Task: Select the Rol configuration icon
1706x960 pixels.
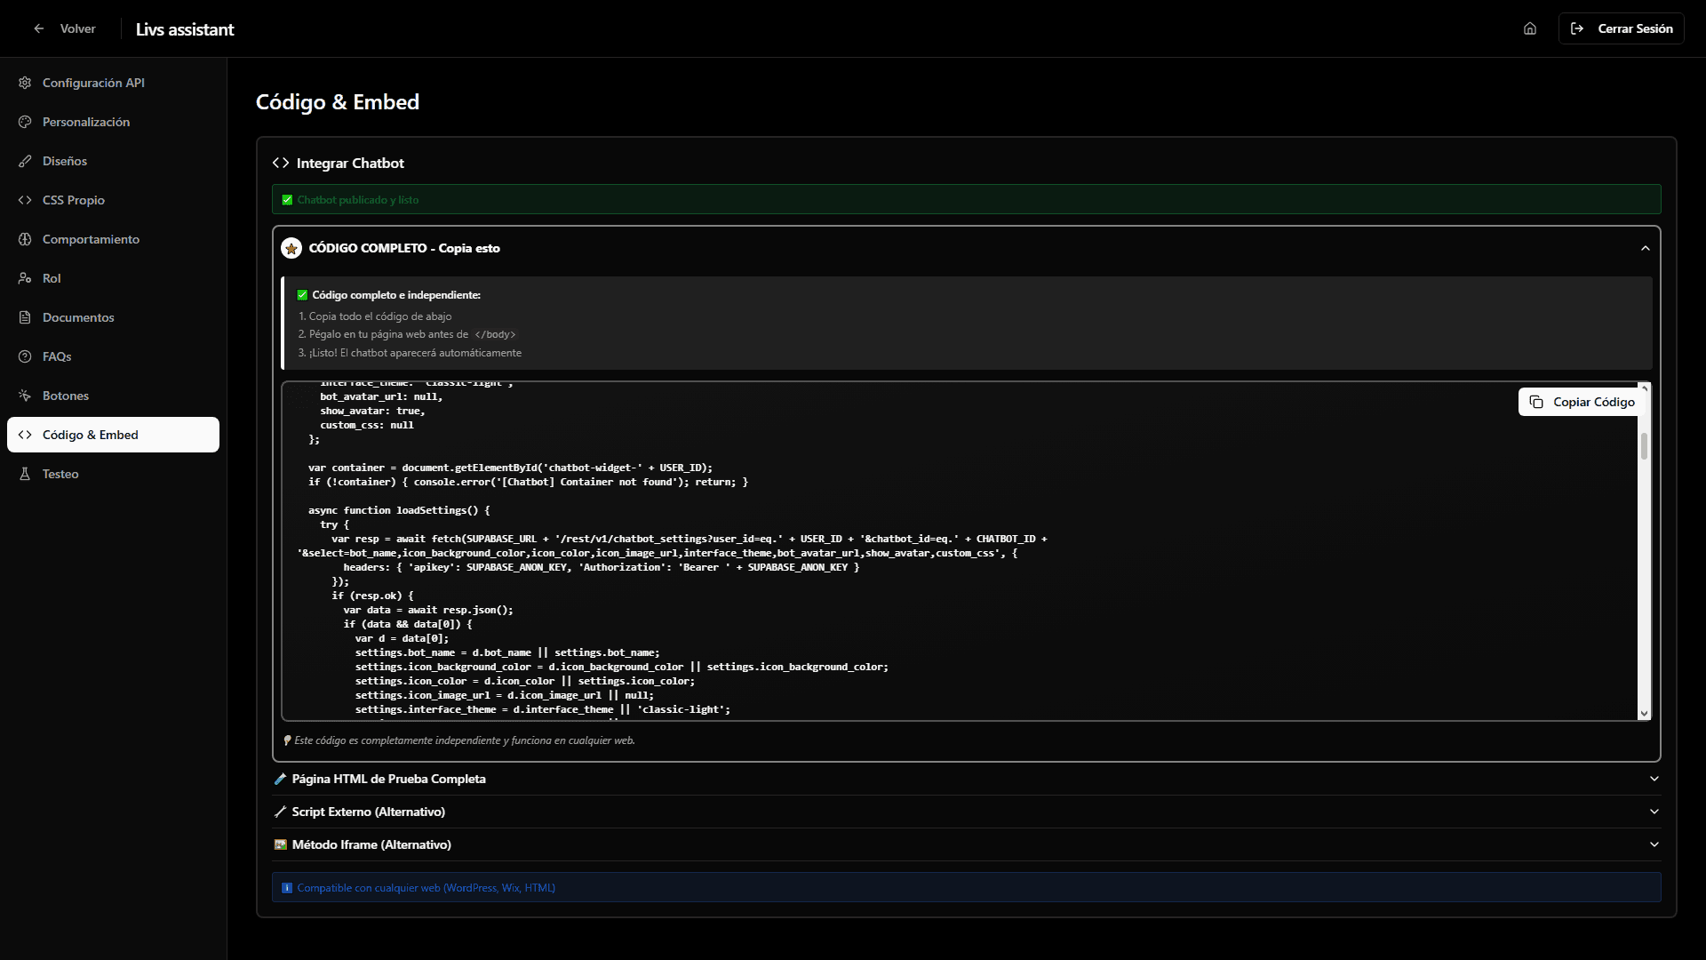Action: point(51,278)
